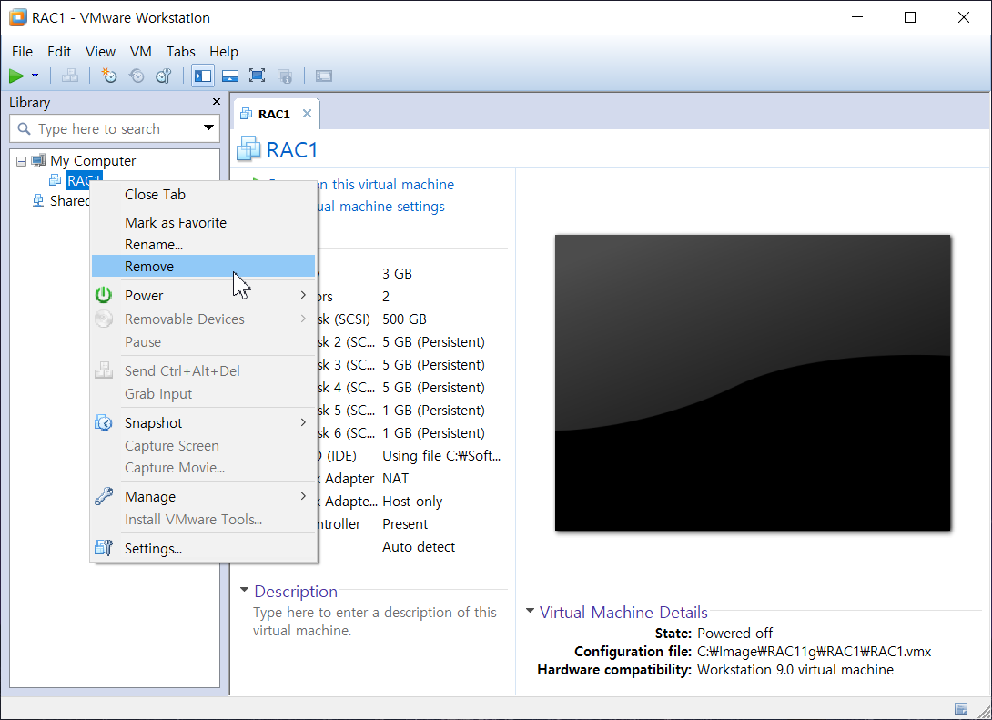992x720 pixels.
Task: Close the Library panel
Action: [217, 101]
